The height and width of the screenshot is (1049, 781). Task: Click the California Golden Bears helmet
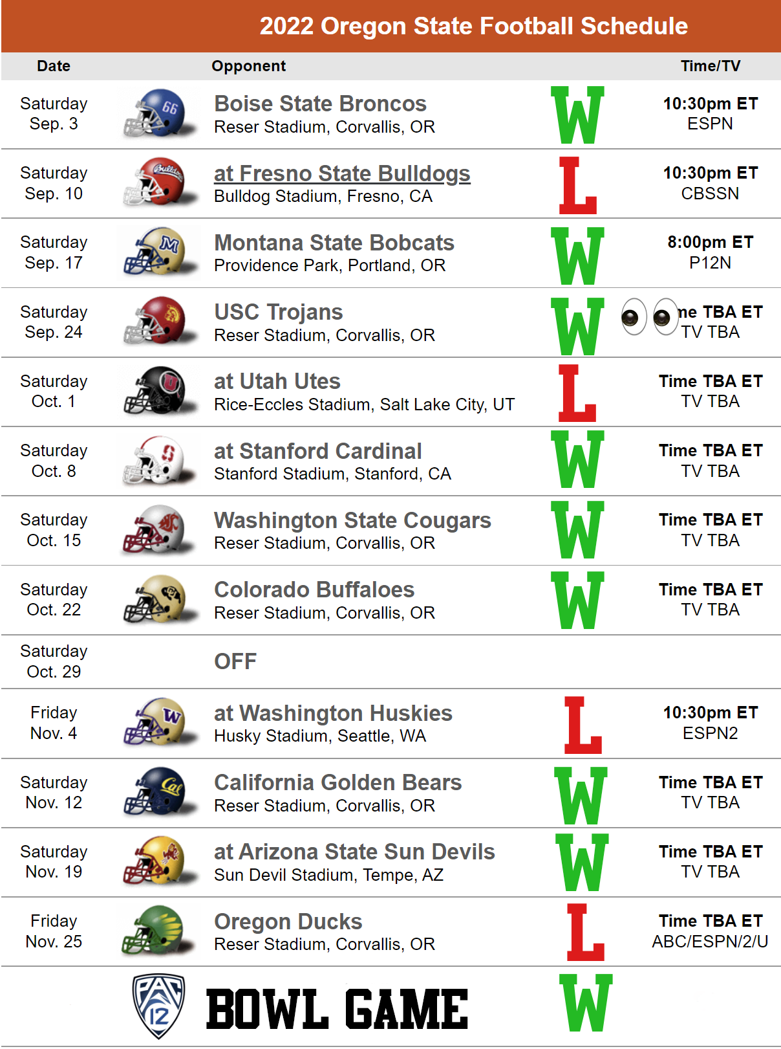(159, 792)
